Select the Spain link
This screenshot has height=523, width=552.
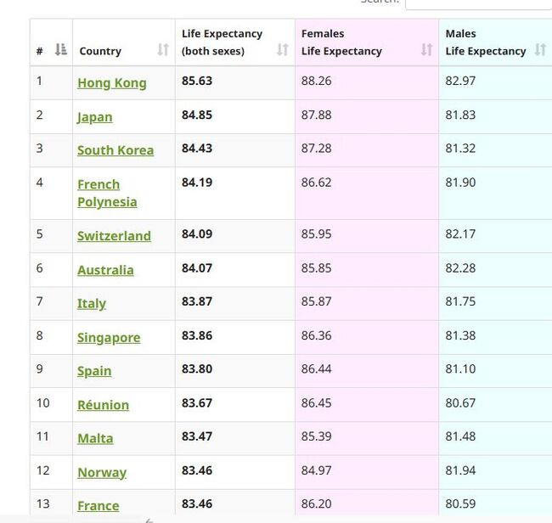(94, 371)
